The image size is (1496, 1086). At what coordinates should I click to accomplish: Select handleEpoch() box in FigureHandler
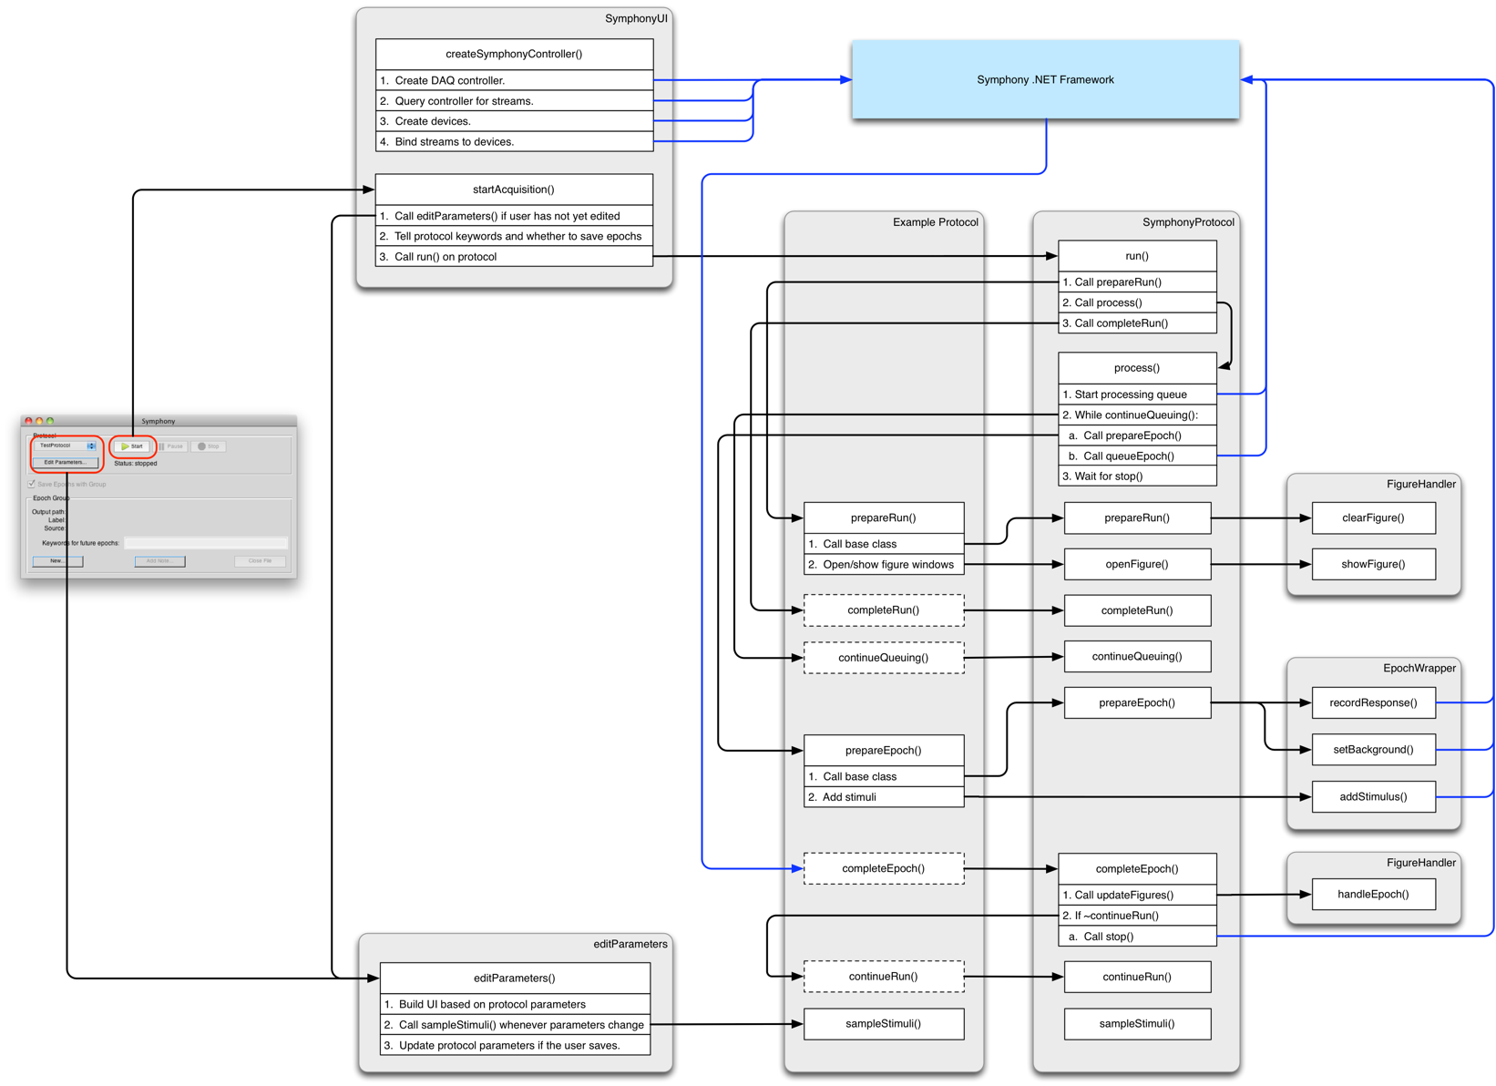1374,895
